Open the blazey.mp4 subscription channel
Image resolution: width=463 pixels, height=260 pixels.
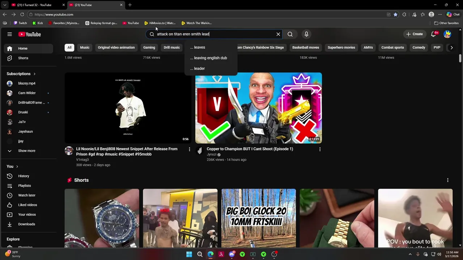(x=29, y=83)
